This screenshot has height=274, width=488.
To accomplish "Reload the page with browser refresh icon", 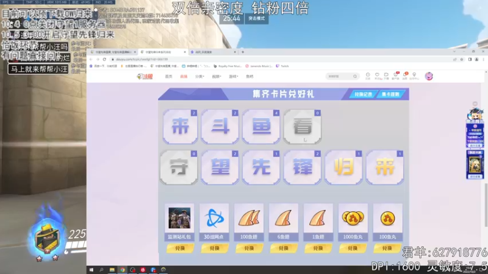I will click(104, 59).
